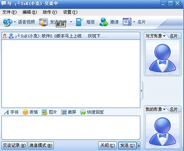Open the send options arrow beside 发送
The width and height of the screenshot is (184, 151).
[139, 145]
